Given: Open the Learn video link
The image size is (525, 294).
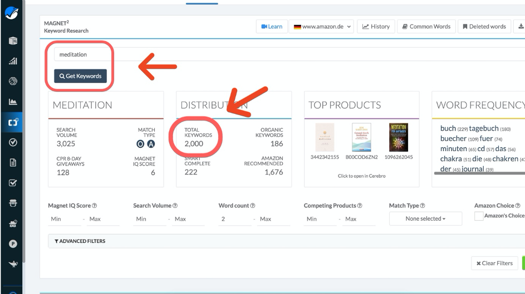Looking at the screenshot, I should click(x=272, y=26).
